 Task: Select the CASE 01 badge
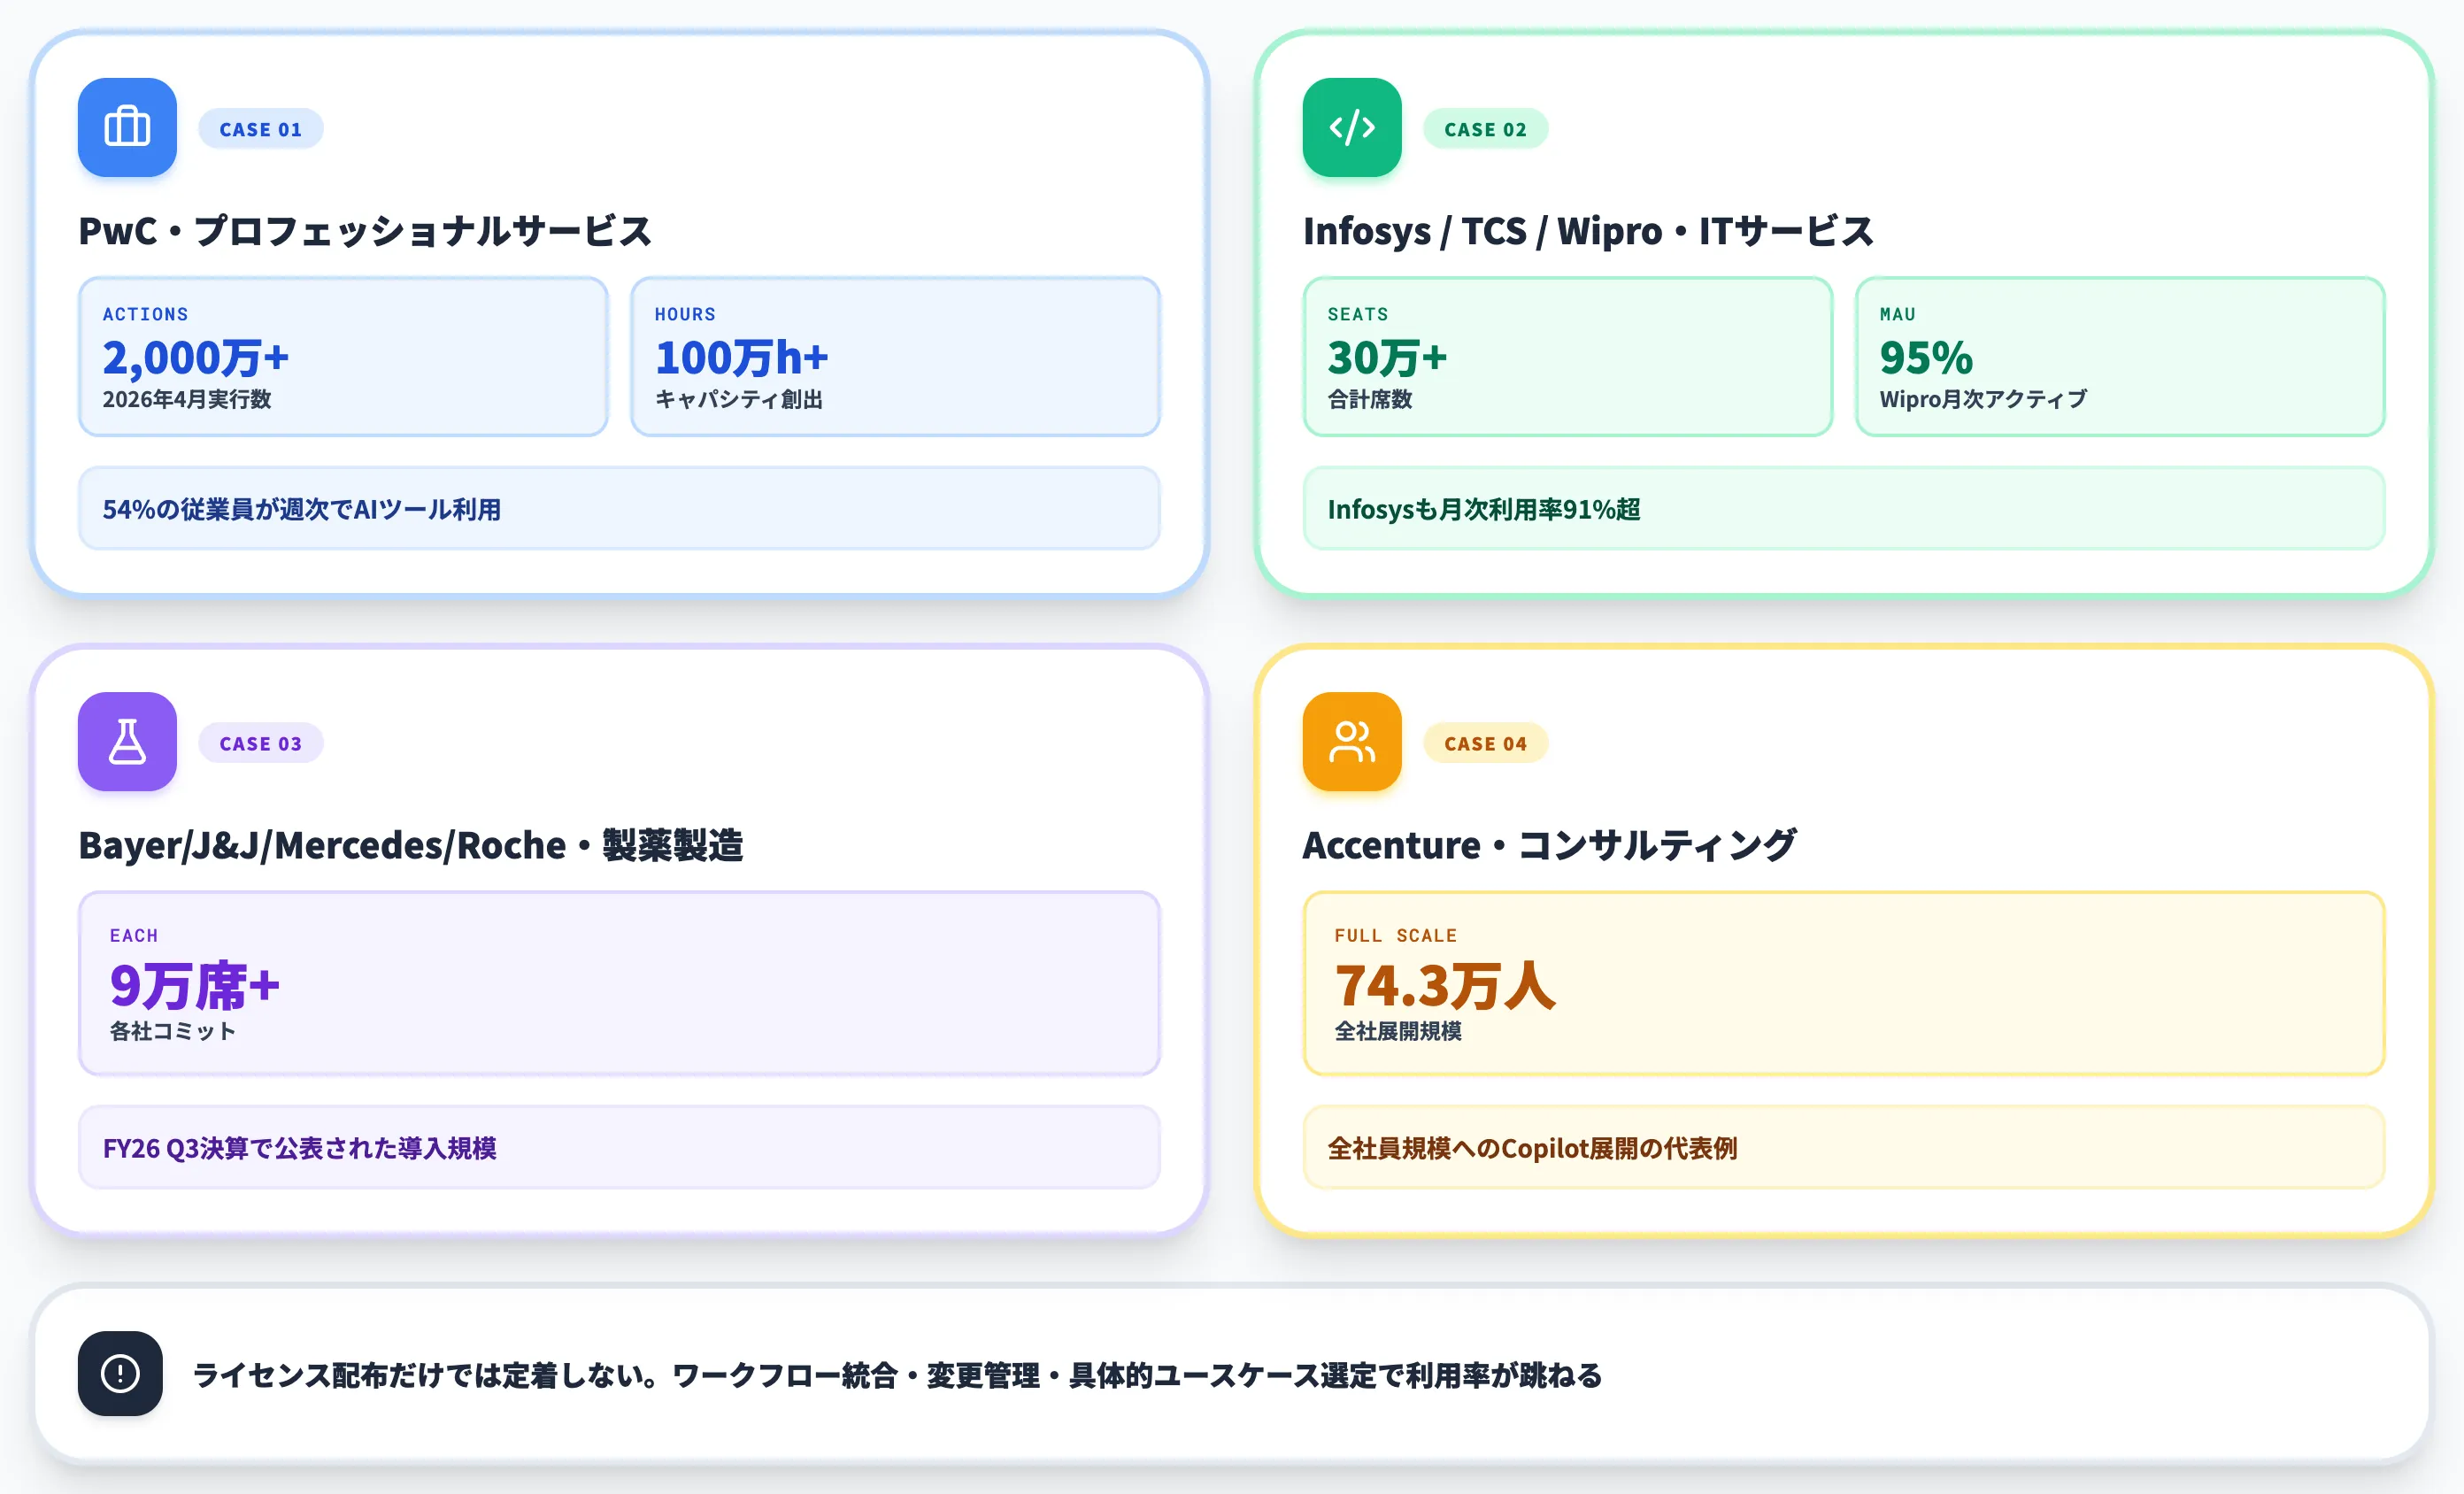click(261, 129)
